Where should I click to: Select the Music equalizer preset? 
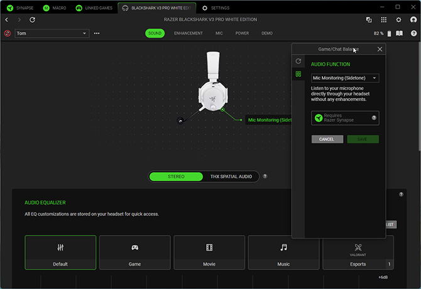(x=283, y=252)
